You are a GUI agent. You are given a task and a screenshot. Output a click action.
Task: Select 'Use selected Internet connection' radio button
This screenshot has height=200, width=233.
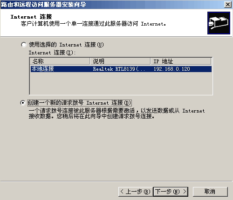tap(24, 45)
